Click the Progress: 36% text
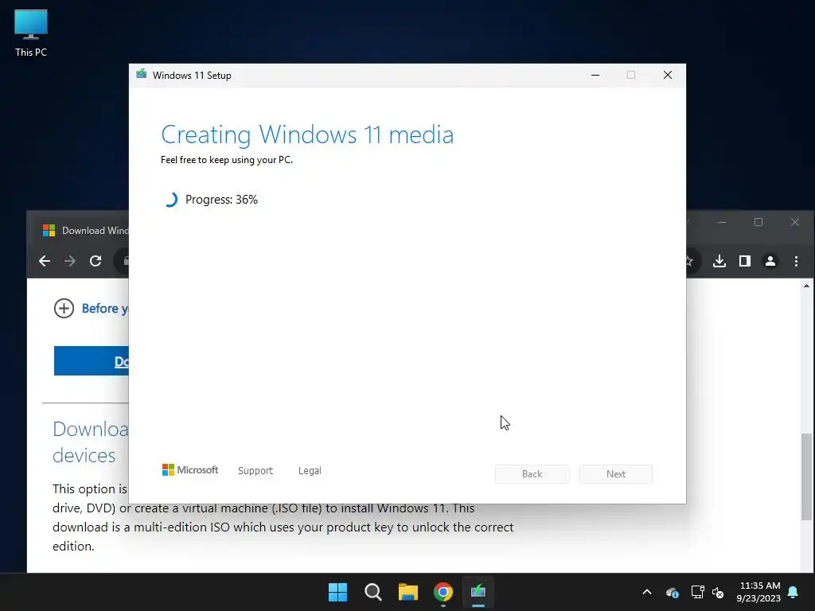This screenshot has width=815, height=611. click(x=221, y=200)
